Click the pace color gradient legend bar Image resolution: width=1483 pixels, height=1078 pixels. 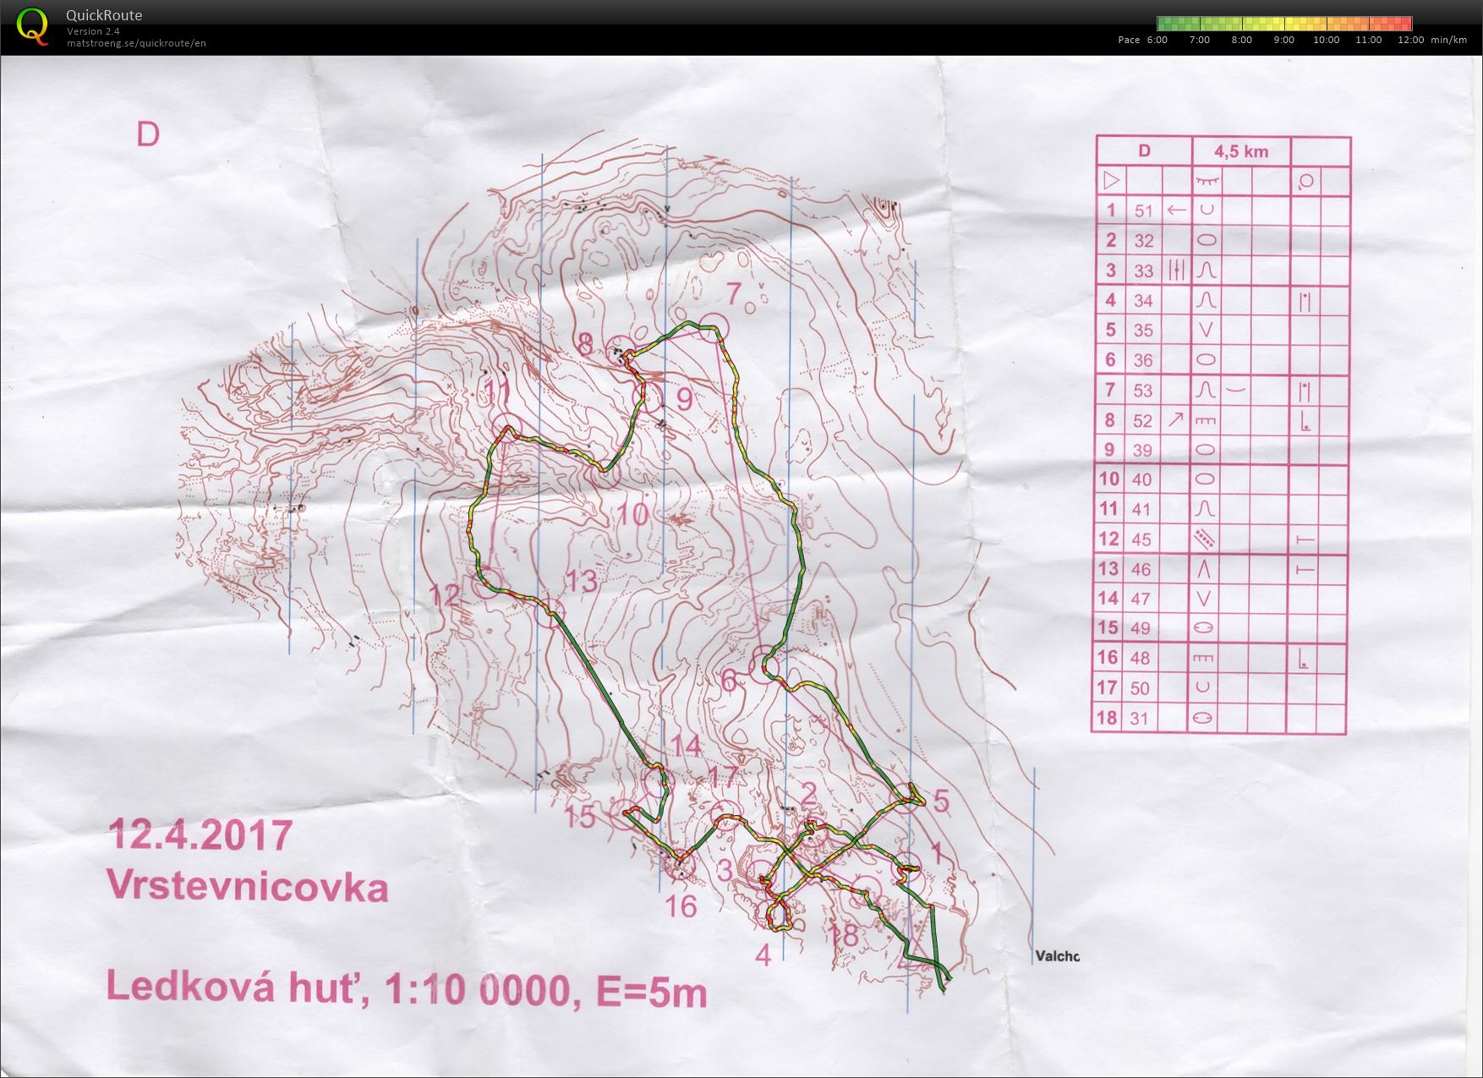pyautogui.click(x=1284, y=24)
